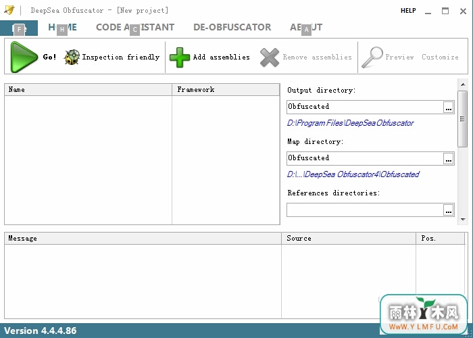Click the settings panel vertical scrollbar thumb
473x338 pixels.
[x=463, y=119]
